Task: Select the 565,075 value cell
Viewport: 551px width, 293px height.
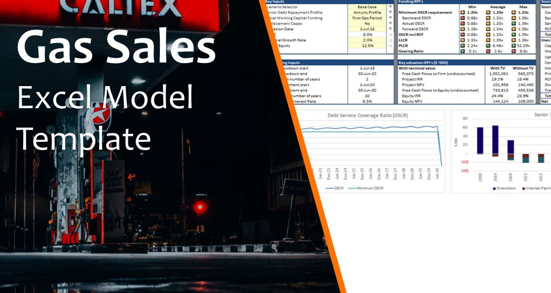Action: (526, 74)
